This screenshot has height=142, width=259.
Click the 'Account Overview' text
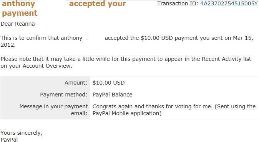(46, 66)
